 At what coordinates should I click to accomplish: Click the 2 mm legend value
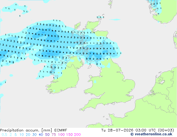[x=11, y=135]
